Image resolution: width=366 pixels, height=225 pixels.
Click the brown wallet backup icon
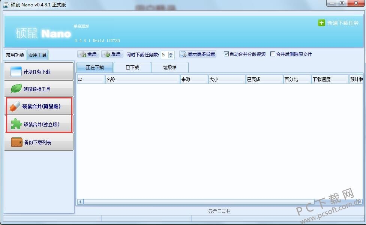(17, 142)
